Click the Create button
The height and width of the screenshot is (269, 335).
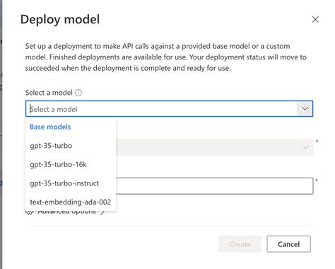click(x=240, y=244)
